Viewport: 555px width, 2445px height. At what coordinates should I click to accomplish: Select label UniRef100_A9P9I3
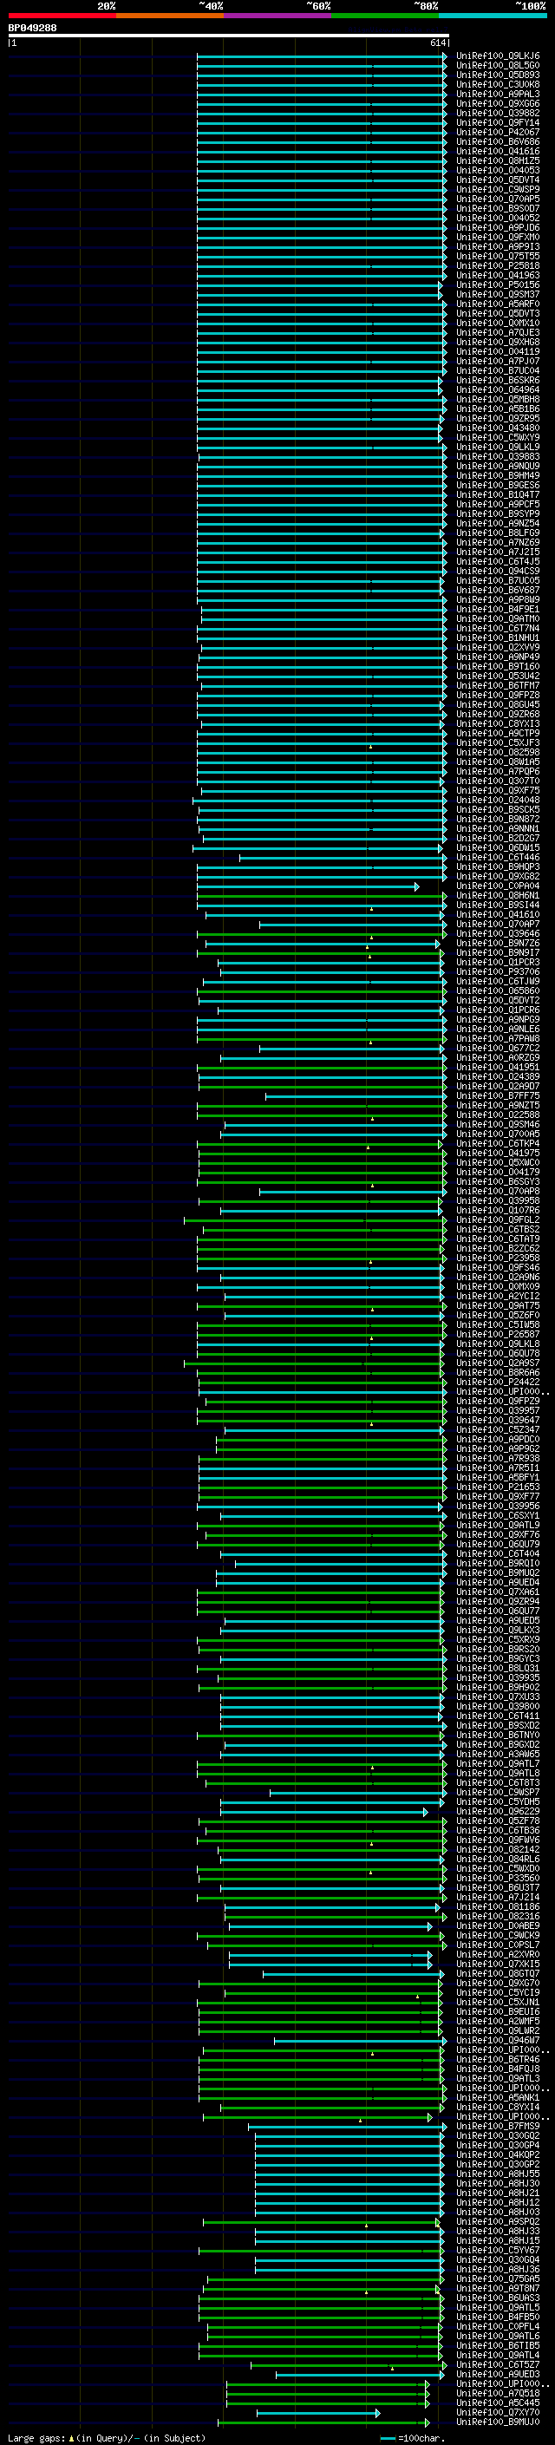click(498, 247)
